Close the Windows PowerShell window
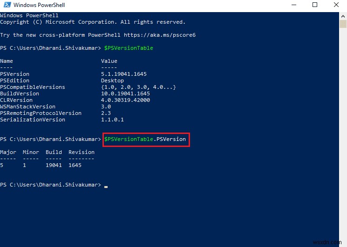Screen dimensions: 347x247 (336, 5)
